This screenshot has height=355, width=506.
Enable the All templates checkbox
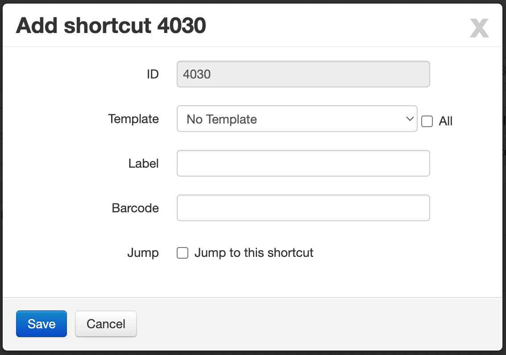pyautogui.click(x=427, y=121)
